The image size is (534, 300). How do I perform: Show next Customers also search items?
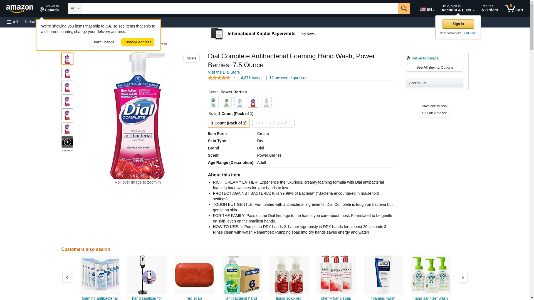(463, 277)
